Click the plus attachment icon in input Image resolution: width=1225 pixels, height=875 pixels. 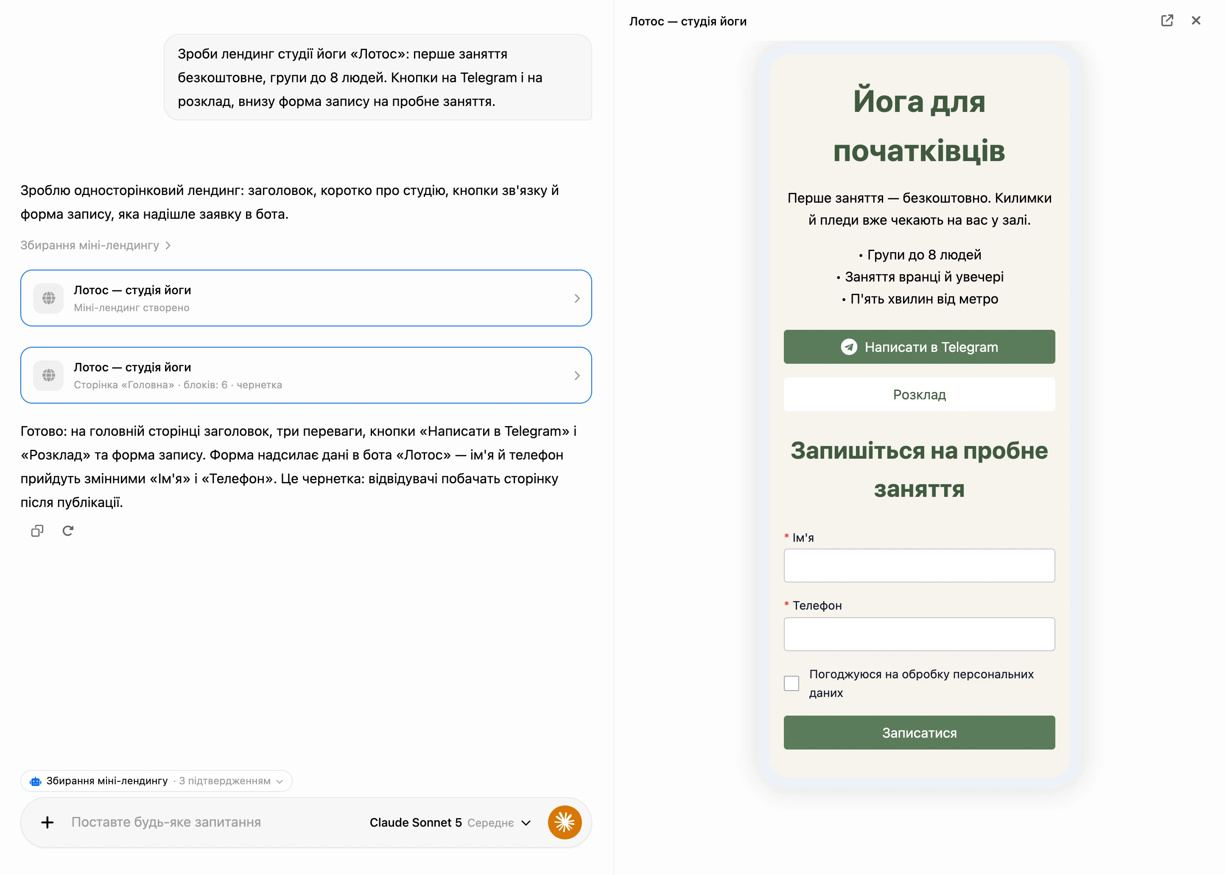(x=48, y=822)
